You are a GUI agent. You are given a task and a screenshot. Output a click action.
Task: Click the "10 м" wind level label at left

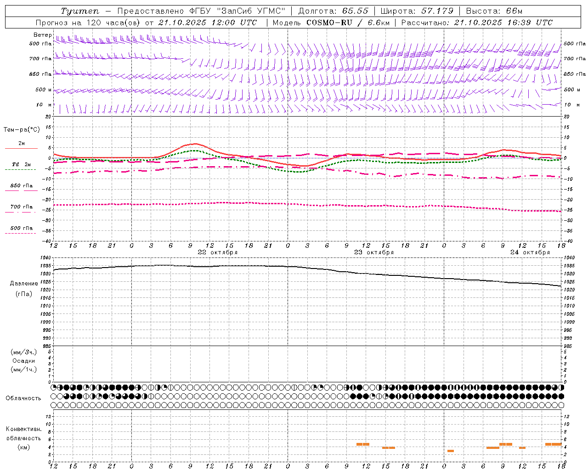(x=44, y=105)
